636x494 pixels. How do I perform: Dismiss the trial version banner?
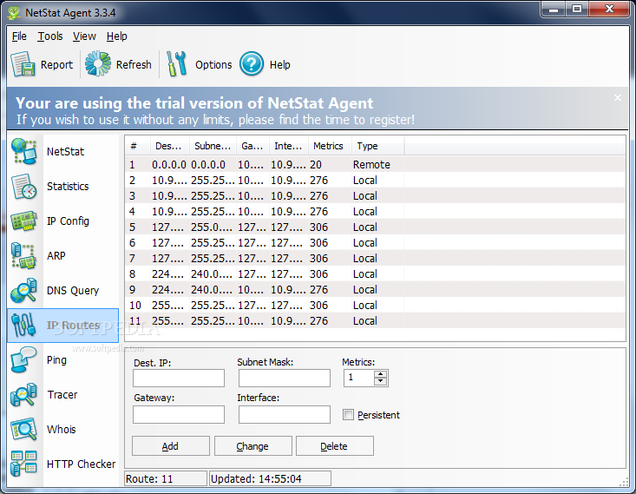click(x=617, y=98)
